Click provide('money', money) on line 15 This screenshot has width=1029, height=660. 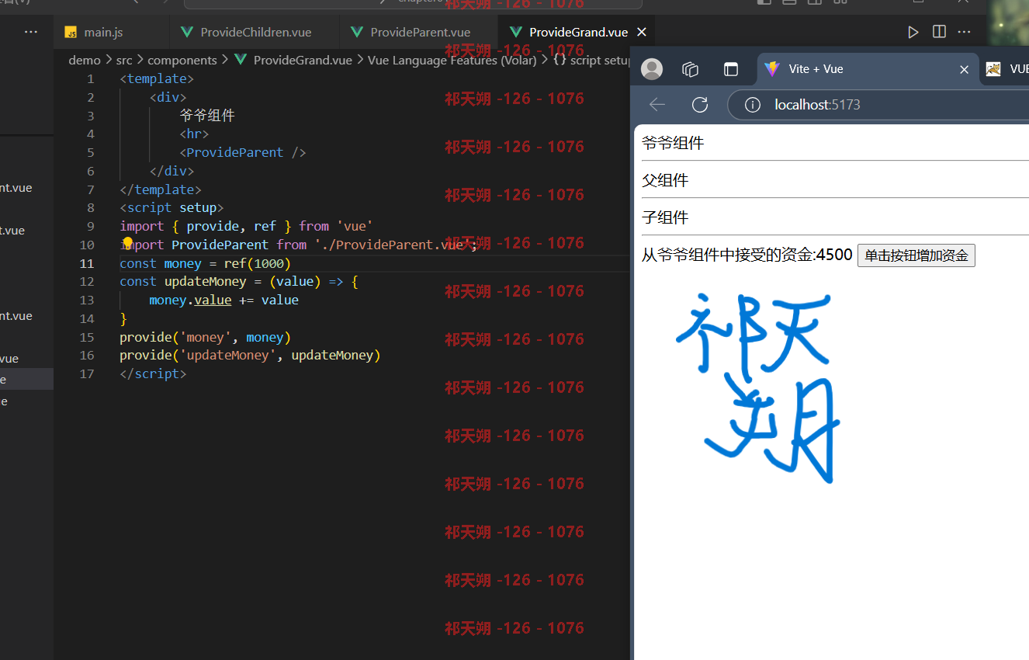[x=205, y=337]
